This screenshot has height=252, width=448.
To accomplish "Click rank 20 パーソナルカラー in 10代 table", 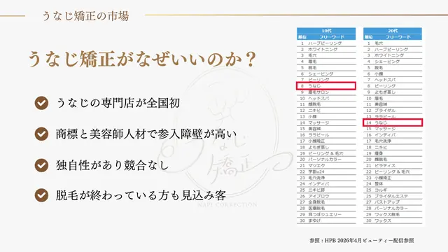I will pyautogui.click(x=326, y=160).
